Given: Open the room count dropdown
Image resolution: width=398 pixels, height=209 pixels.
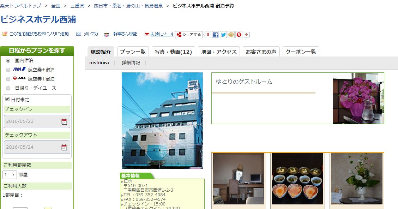Looking at the screenshot, I should (10, 175).
